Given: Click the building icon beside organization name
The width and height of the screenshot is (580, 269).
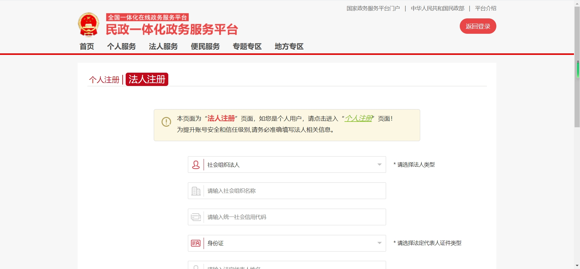Looking at the screenshot, I should pos(196,191).
